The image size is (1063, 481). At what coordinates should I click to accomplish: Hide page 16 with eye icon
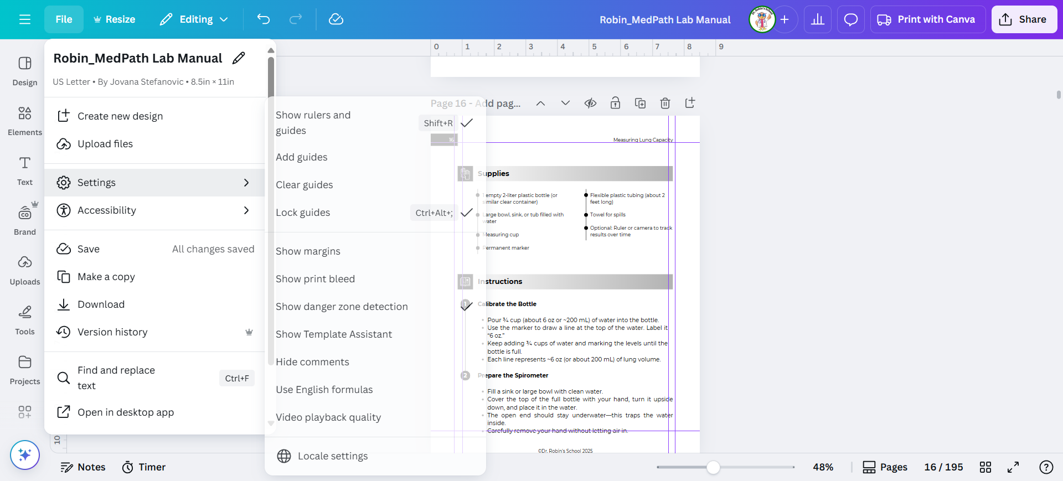[590, 103]
